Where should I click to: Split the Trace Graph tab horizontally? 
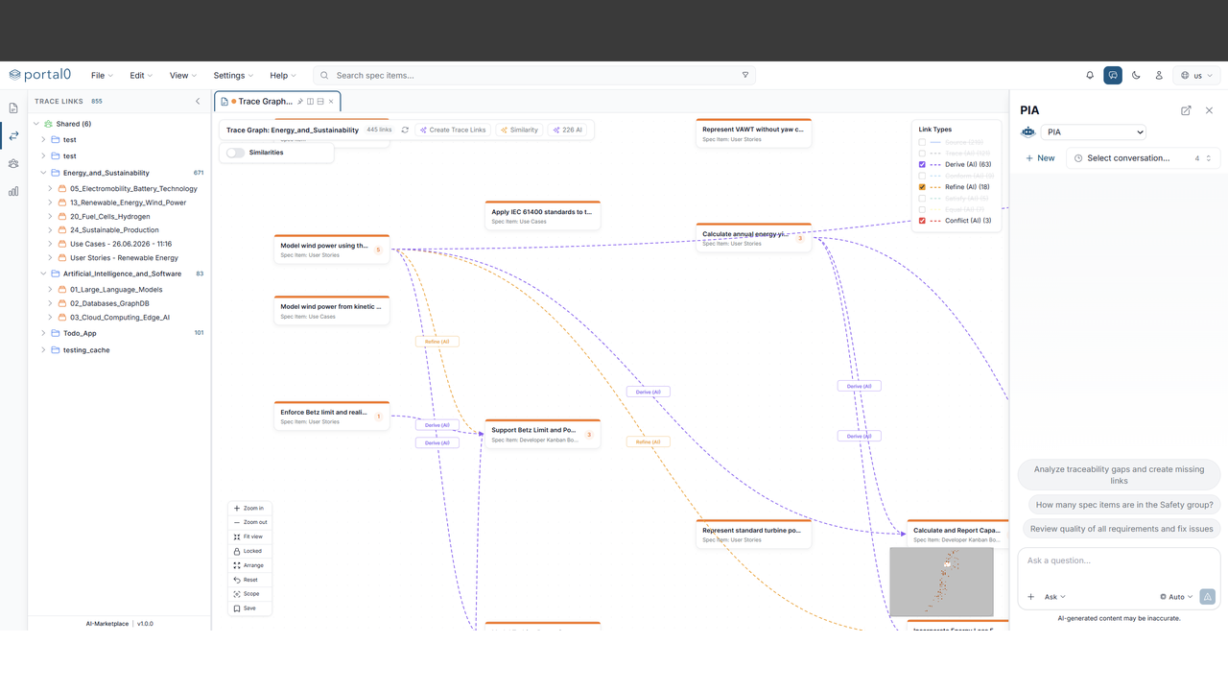[x=320, y=101]
